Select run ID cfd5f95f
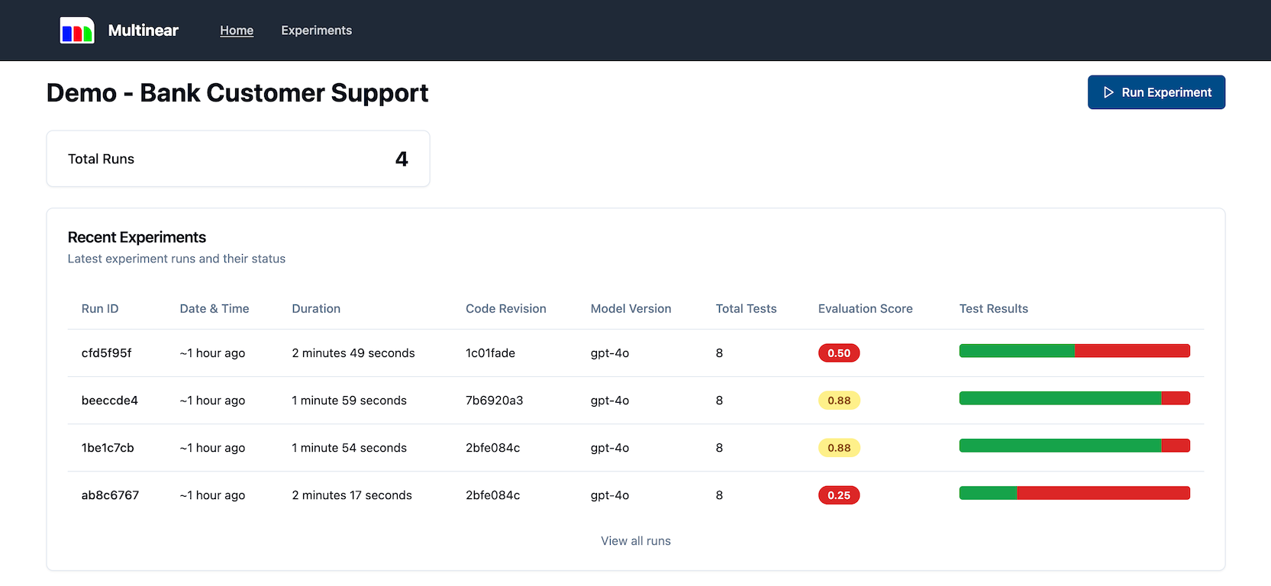Screen dimensions: 1271x586 click(107, 353)
